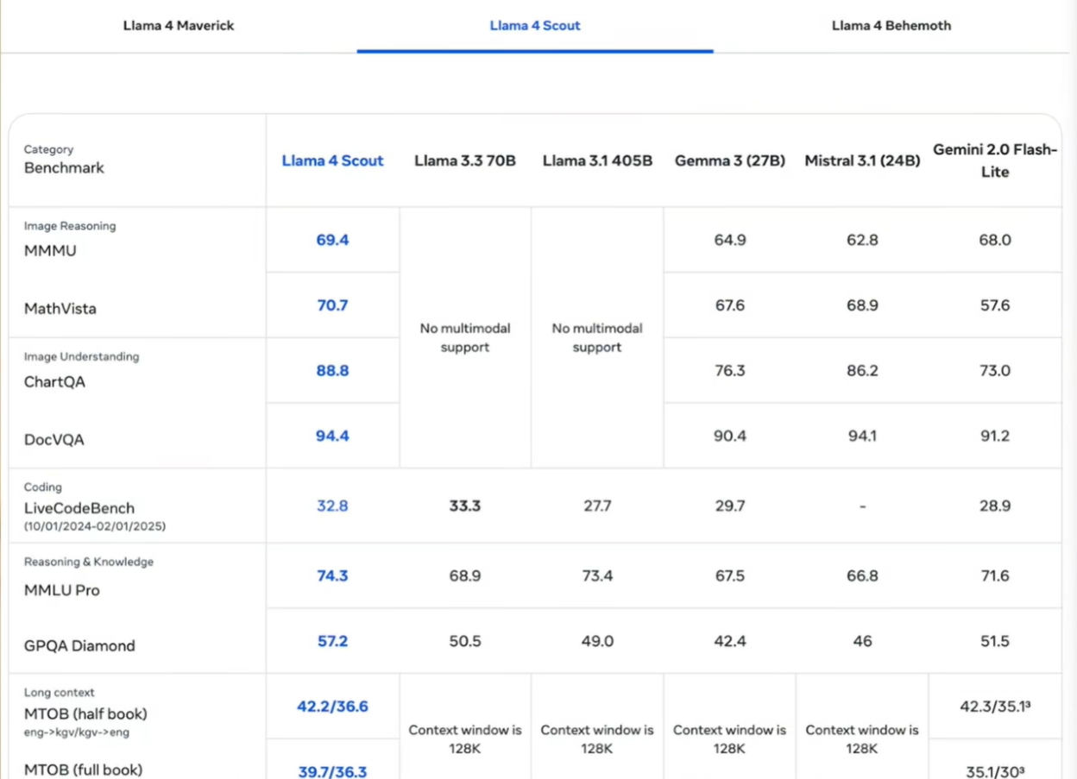Click the Llama 4 Scout LiveCodeBench score 32.8
This screenshot has height=779, width=1077.
click(332, 506)
